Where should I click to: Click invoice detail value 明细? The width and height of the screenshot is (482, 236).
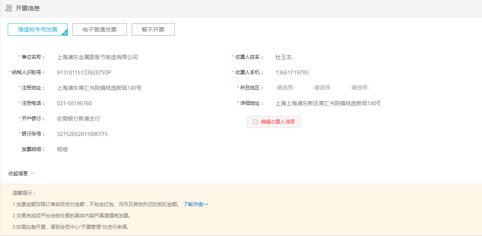(62, 149)
